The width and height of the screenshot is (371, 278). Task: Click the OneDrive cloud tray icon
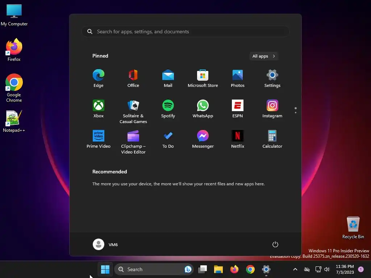[307, 269]
